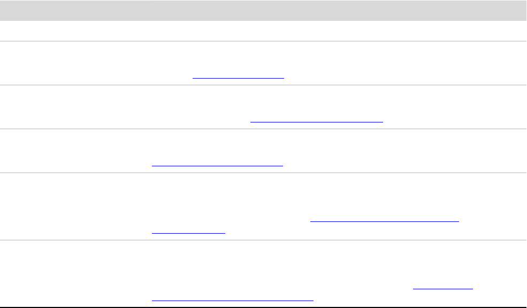Image resolution: width=527 pixels, height=308 pixels.
Task: Select the empty first row below the header
Action: [x=263, y=31]
